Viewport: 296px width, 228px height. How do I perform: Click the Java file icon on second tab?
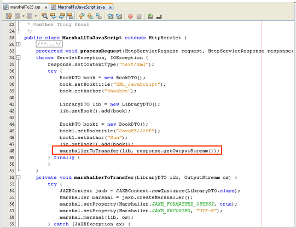click(54, 7)
